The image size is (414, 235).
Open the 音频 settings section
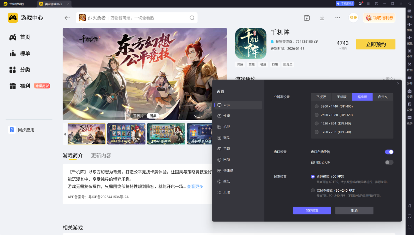point(238,149)
